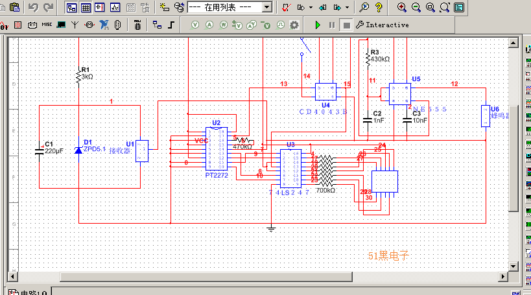This screenshot has height=295, width=531.
Task: Click the vertical scrollbar up arrow
Action: click(513, 43)
